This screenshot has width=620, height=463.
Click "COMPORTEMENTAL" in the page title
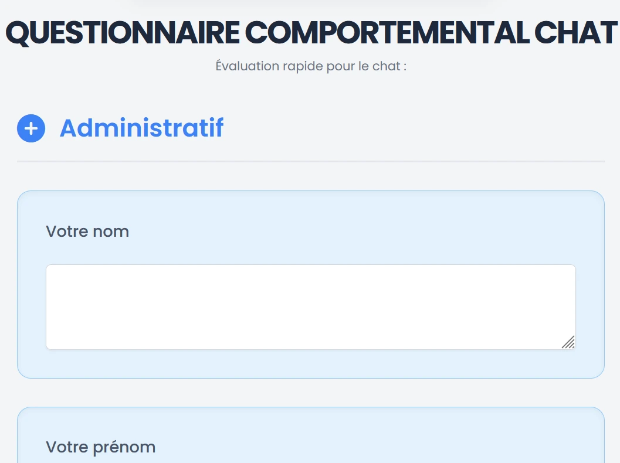(387, 33)
